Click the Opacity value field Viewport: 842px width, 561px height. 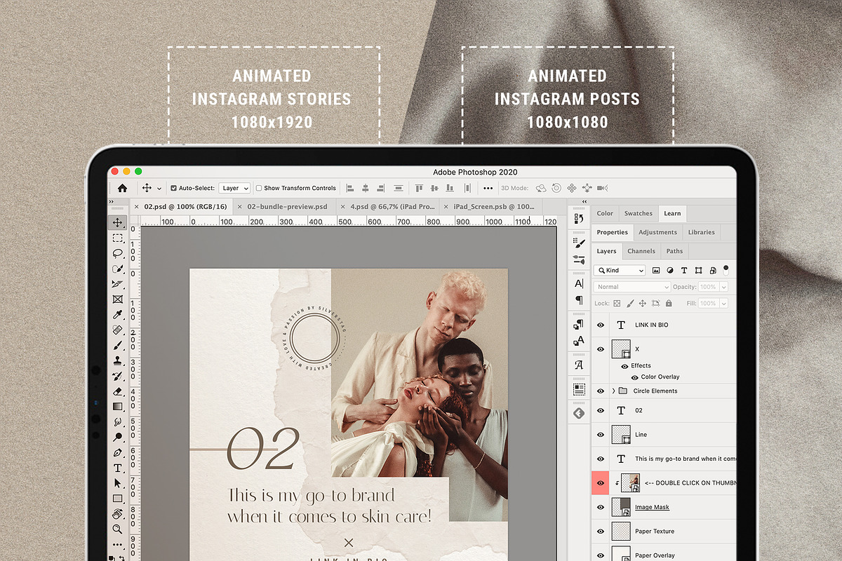click(708, 287)
